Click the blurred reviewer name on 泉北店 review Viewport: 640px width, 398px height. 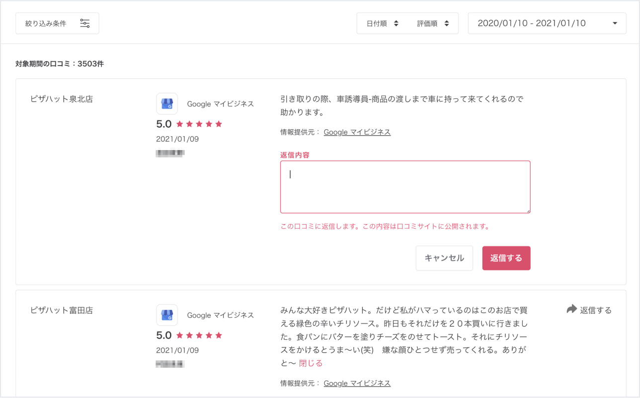pyautogui.click(x=170, y=153)
